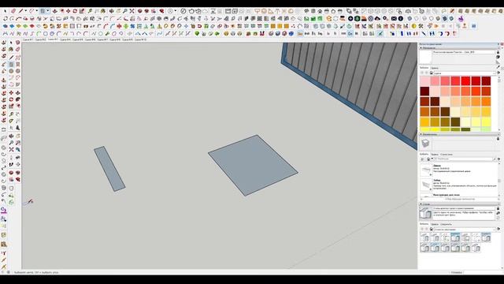Click the home icon in Materials browser
Viewport: 504px width, 284px height.
pyautogui.click(x=432, y=73)
